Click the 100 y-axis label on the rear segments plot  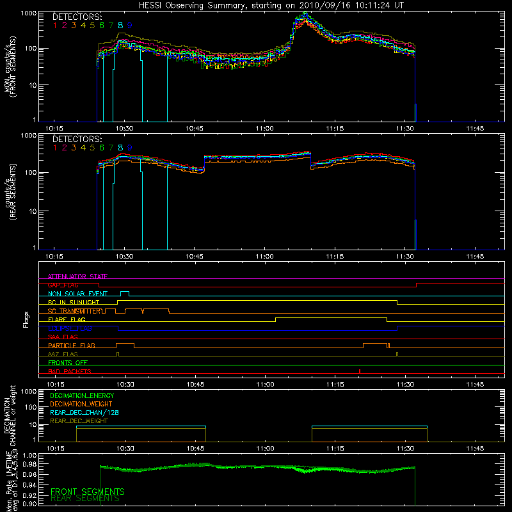click(x=30, y=172)
